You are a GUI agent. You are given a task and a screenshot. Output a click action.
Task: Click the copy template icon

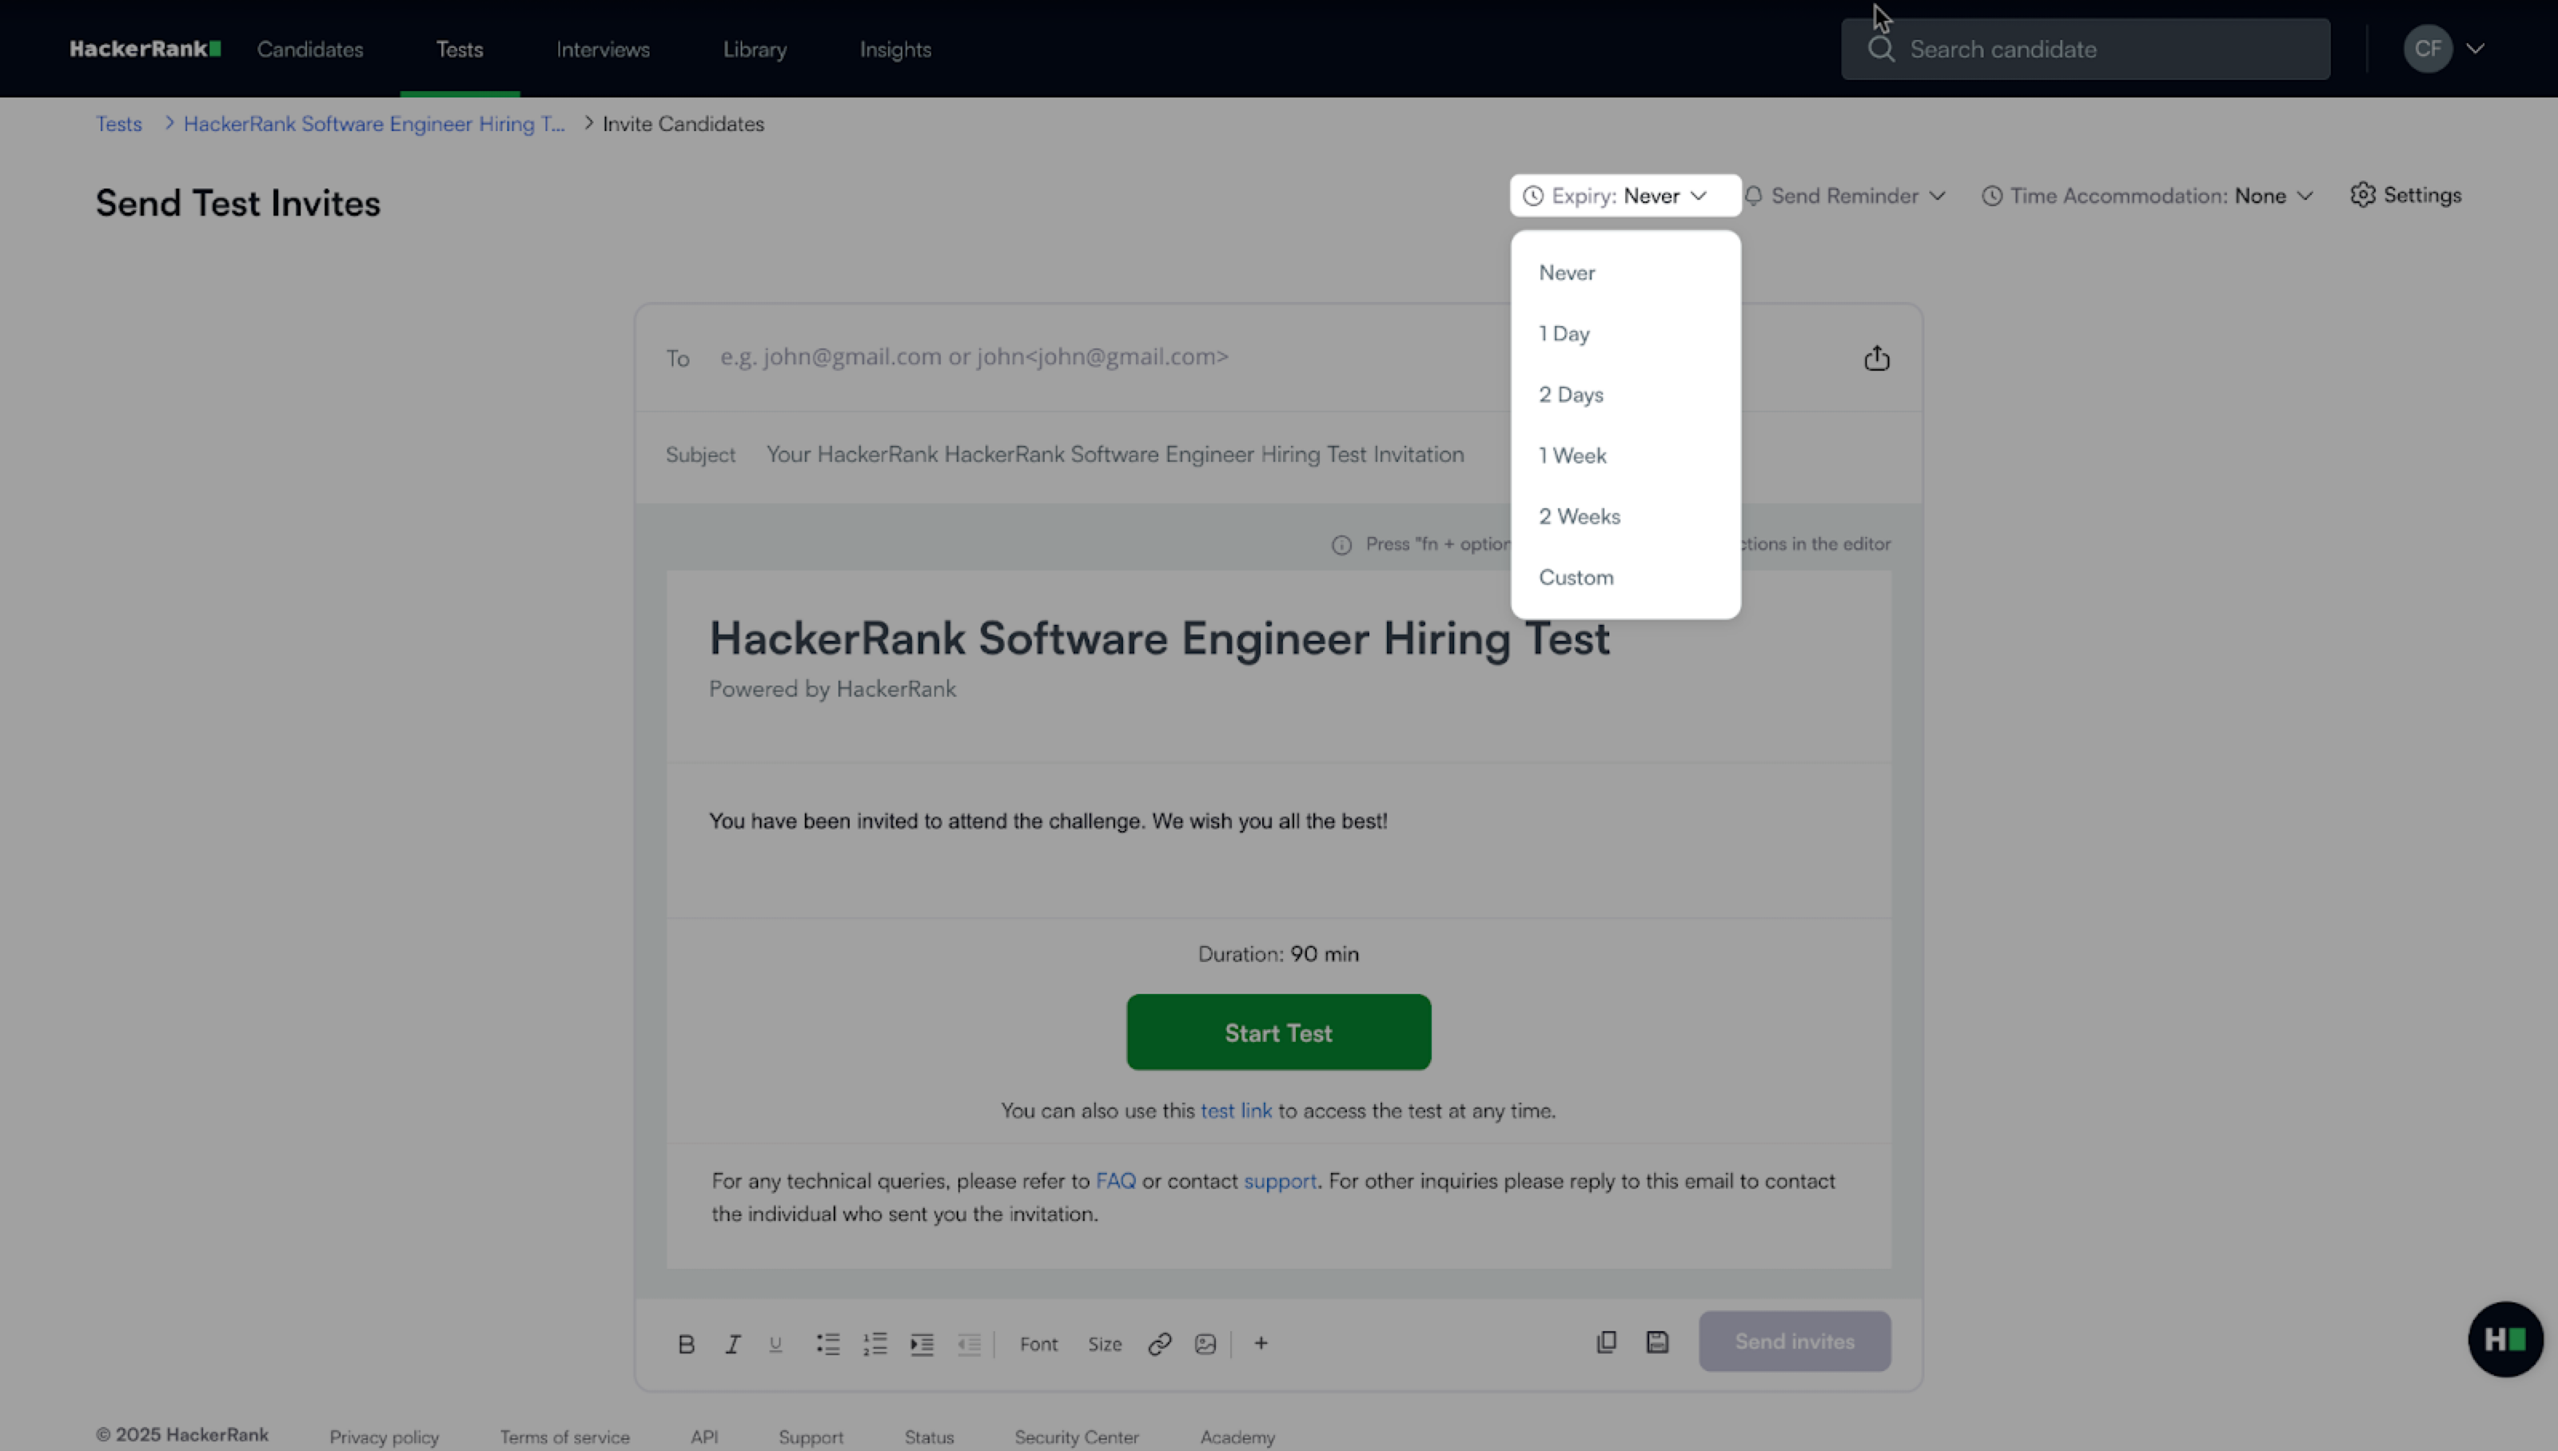tap(1606, 1342)
